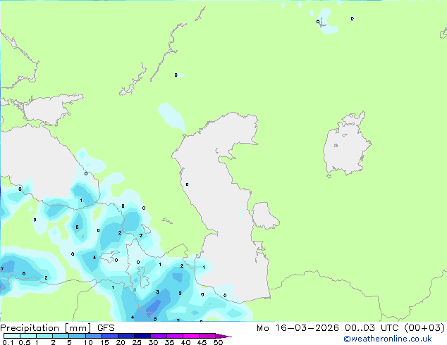Click the precipitation value '5' on the map
The width and height of the screenshot is (447, 345).
click(x=77, y=227)
